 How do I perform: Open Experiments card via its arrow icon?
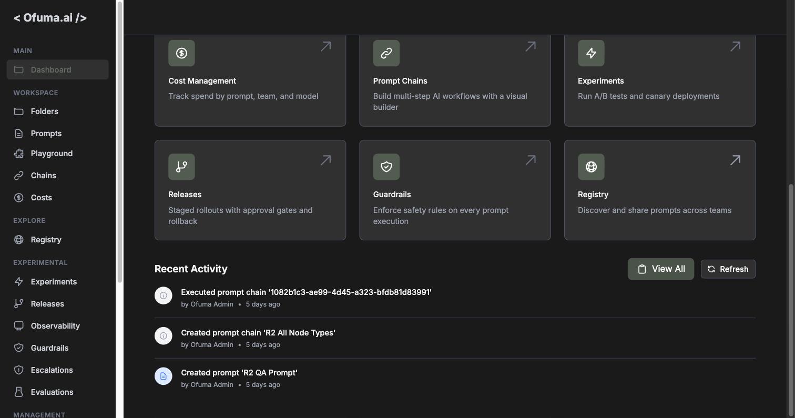pos(736,46)
